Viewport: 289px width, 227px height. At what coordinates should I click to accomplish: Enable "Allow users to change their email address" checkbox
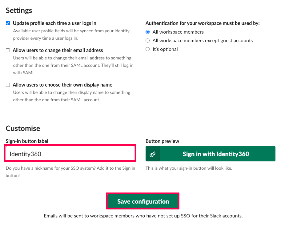pos(8,51)
